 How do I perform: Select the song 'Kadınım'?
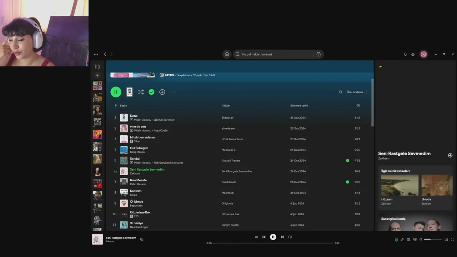point(136,191)
